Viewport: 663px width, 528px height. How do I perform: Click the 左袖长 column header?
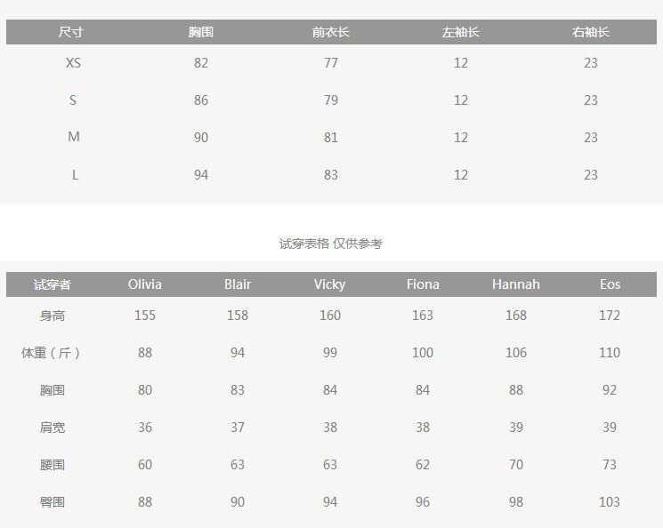click(x=461, y=32)
